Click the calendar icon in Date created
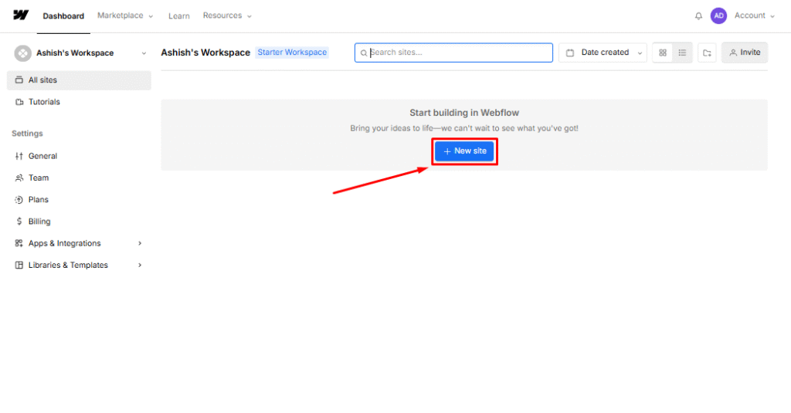Screen dimensions: 791x413 pyautogui.click(x=570, y=52)
